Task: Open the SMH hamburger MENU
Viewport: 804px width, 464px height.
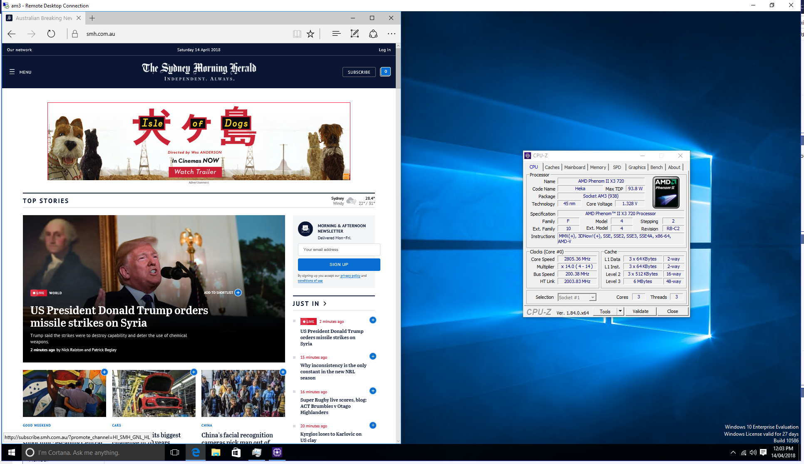Action: pos(20,72)
